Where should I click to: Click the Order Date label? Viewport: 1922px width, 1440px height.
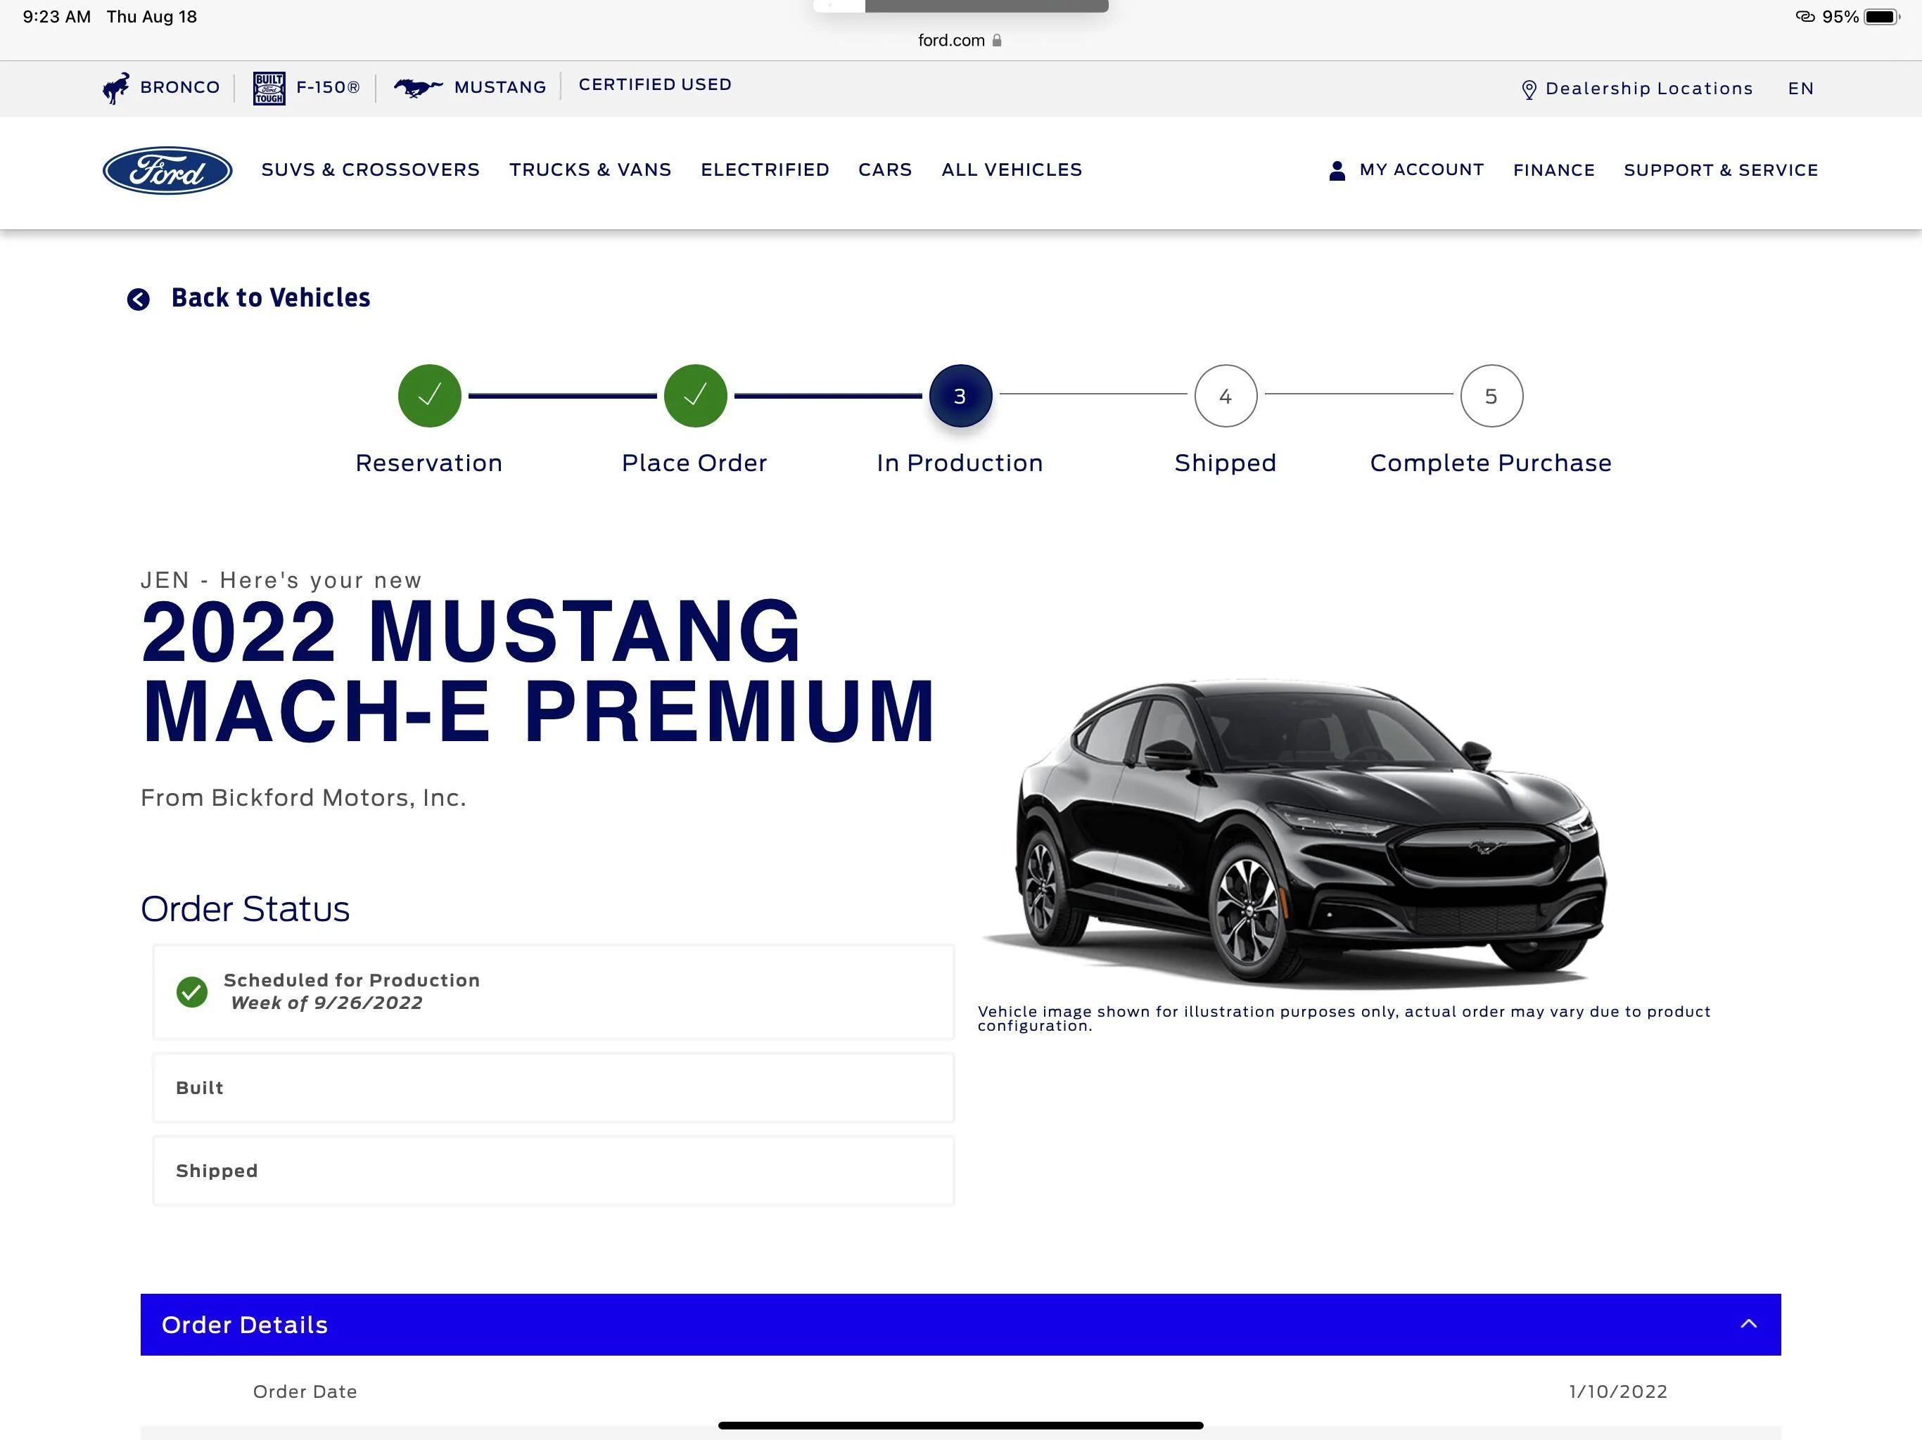(305, 1391)
